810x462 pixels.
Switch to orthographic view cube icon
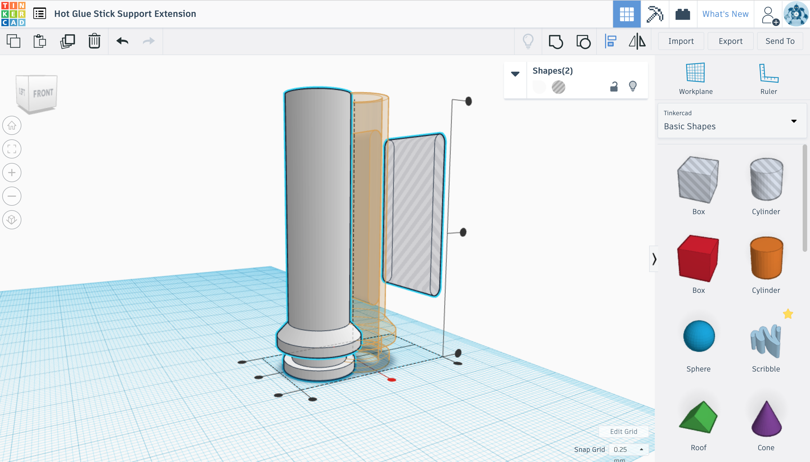pos(12,220)
